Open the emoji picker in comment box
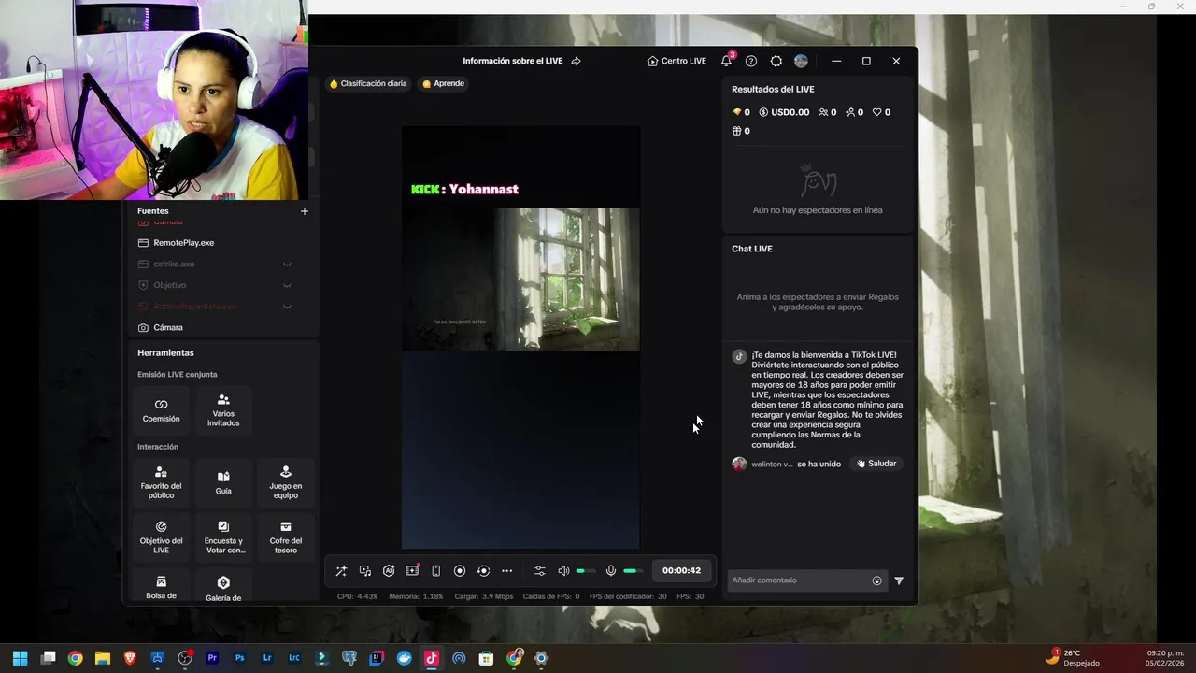The width and height of the screenshot is (1196, 673). click(x=876, y=580)
